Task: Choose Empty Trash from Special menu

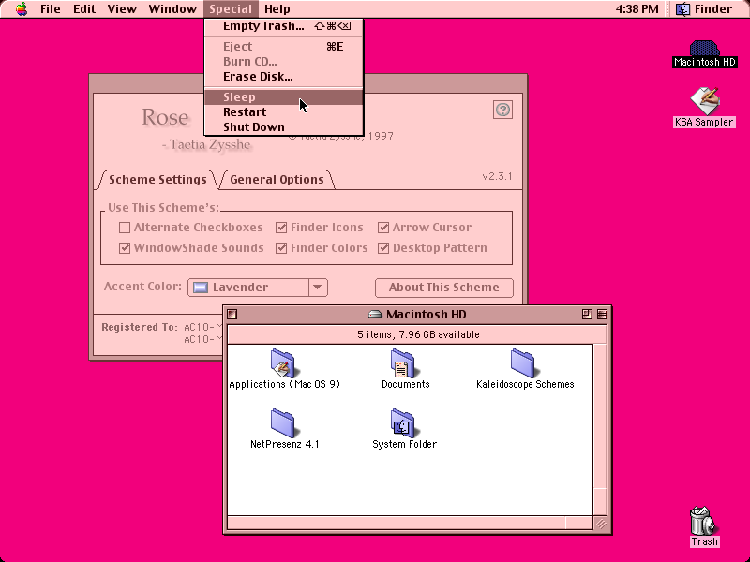Action: 284,26
